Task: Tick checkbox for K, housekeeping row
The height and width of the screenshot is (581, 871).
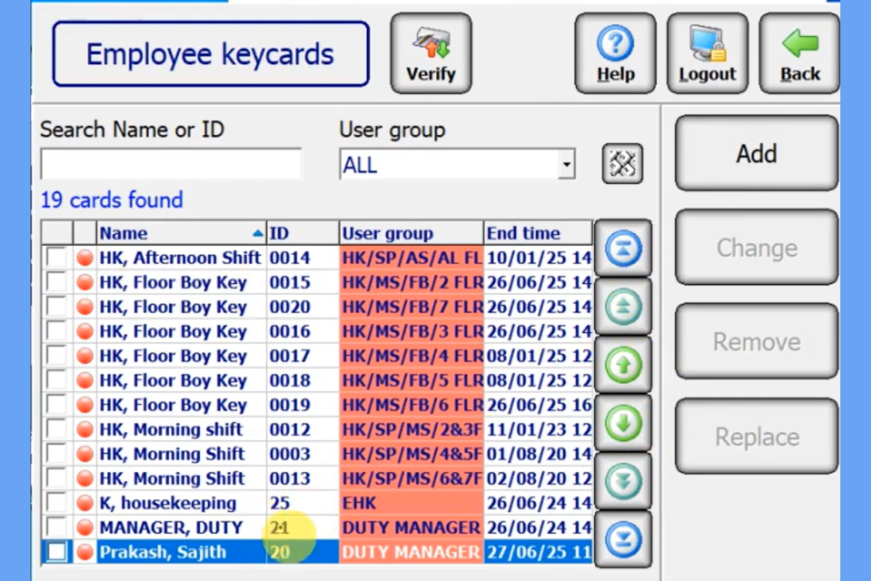Action: pos(56,503)
